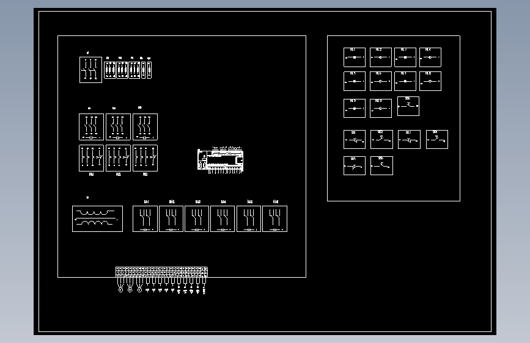
Task: Select the HL7 indicator lamp symbol
Action: [405, 81]
